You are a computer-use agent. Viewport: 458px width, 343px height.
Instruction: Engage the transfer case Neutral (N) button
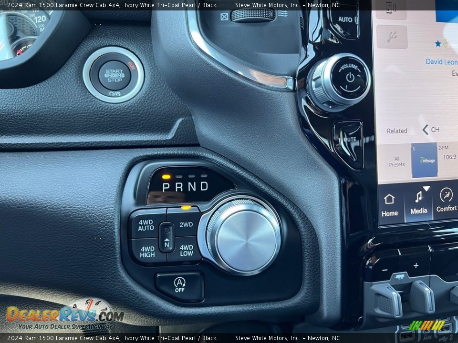167,237
